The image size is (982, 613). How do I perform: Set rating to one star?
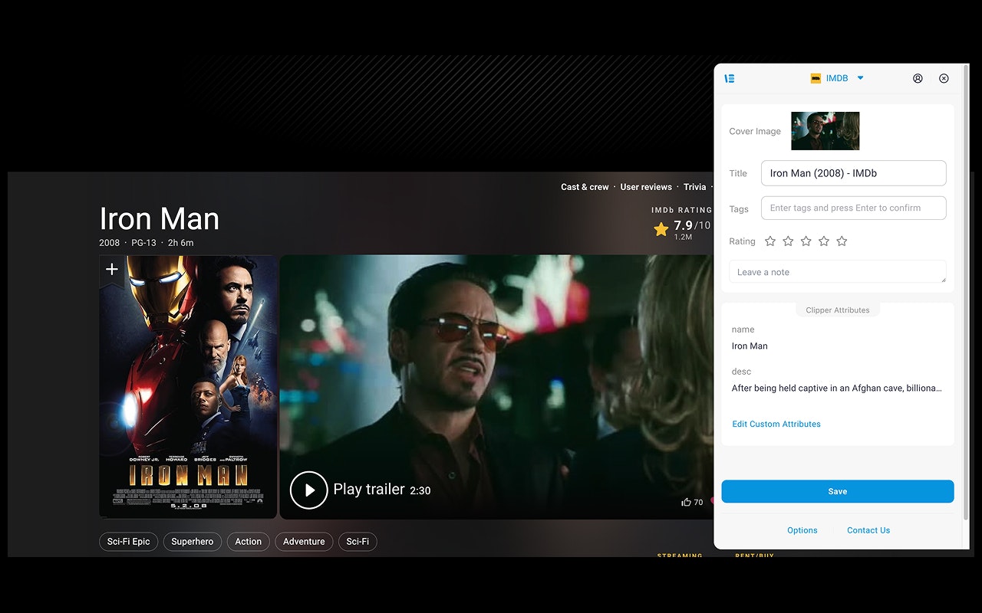[770, 241]
